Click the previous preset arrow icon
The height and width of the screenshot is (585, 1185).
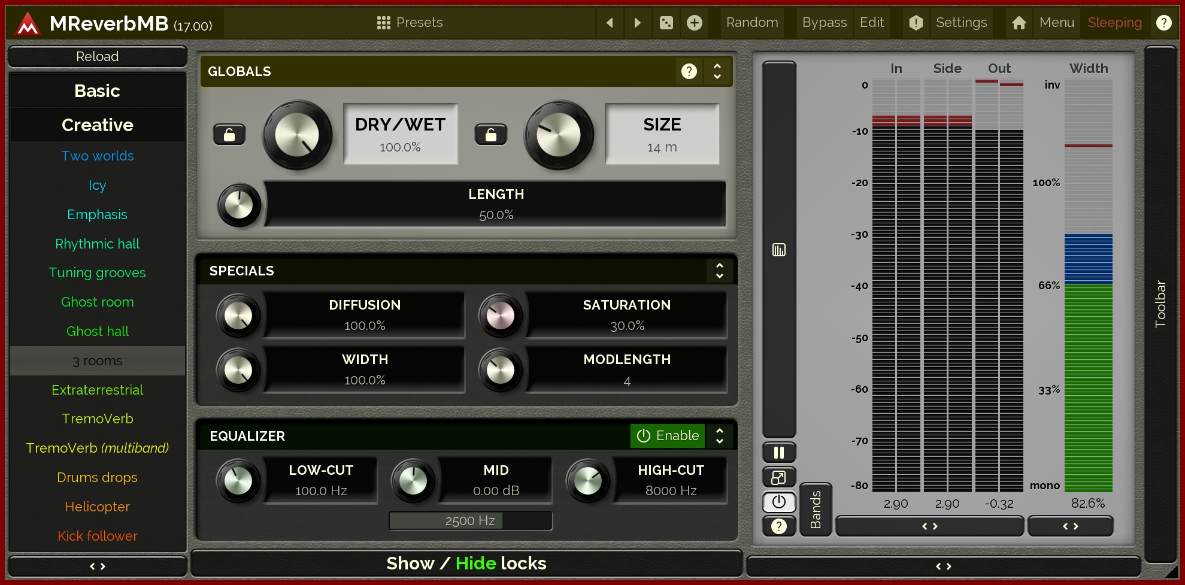[x=610, y=23]
